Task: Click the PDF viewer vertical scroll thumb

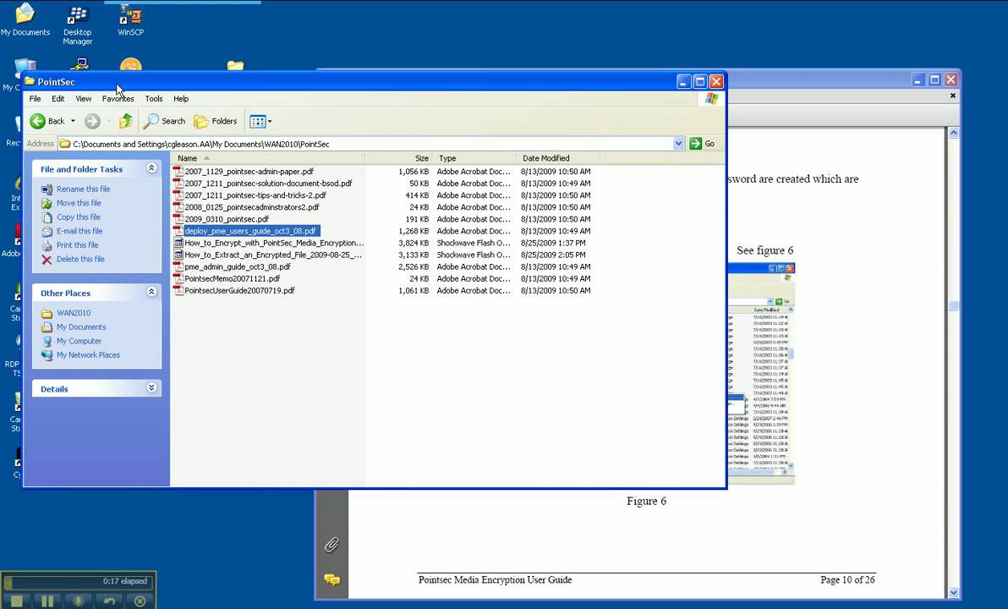Action: tap(953, 307)
